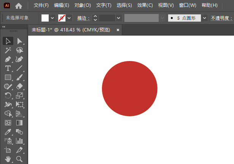Select the Pen tool
The width and height of the screenshot is (234, 164).
pyautogui.click(x=8, y=59)
